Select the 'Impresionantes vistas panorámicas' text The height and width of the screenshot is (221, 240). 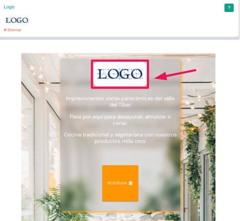coord(120,101)
